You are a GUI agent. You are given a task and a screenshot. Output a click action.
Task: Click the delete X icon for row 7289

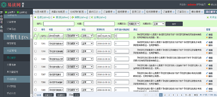click(207, 61)
